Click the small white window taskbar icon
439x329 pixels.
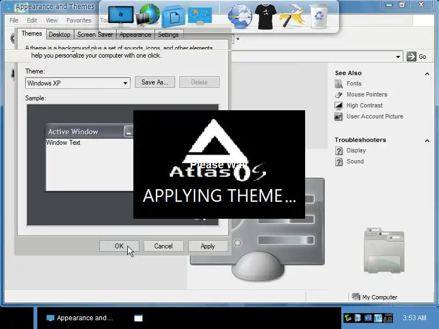point(138,318)
